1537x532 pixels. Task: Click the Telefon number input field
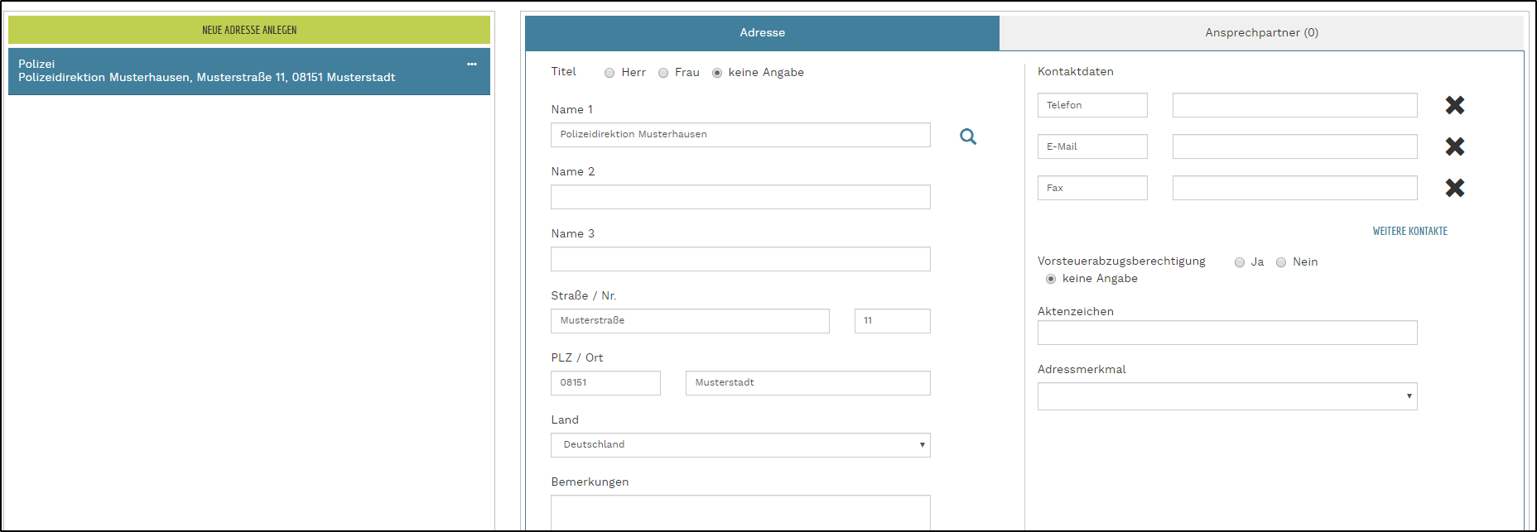(x=1294, y=105)
